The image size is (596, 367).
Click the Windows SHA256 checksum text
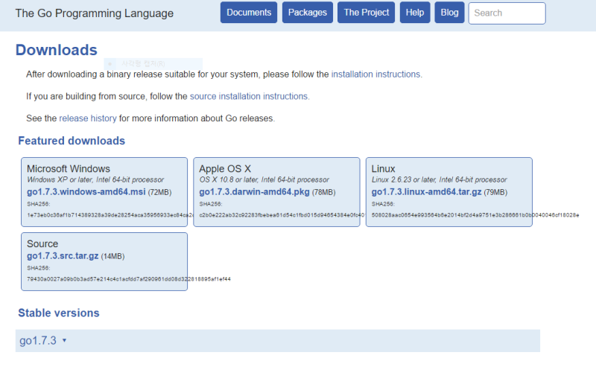(110, 215)
